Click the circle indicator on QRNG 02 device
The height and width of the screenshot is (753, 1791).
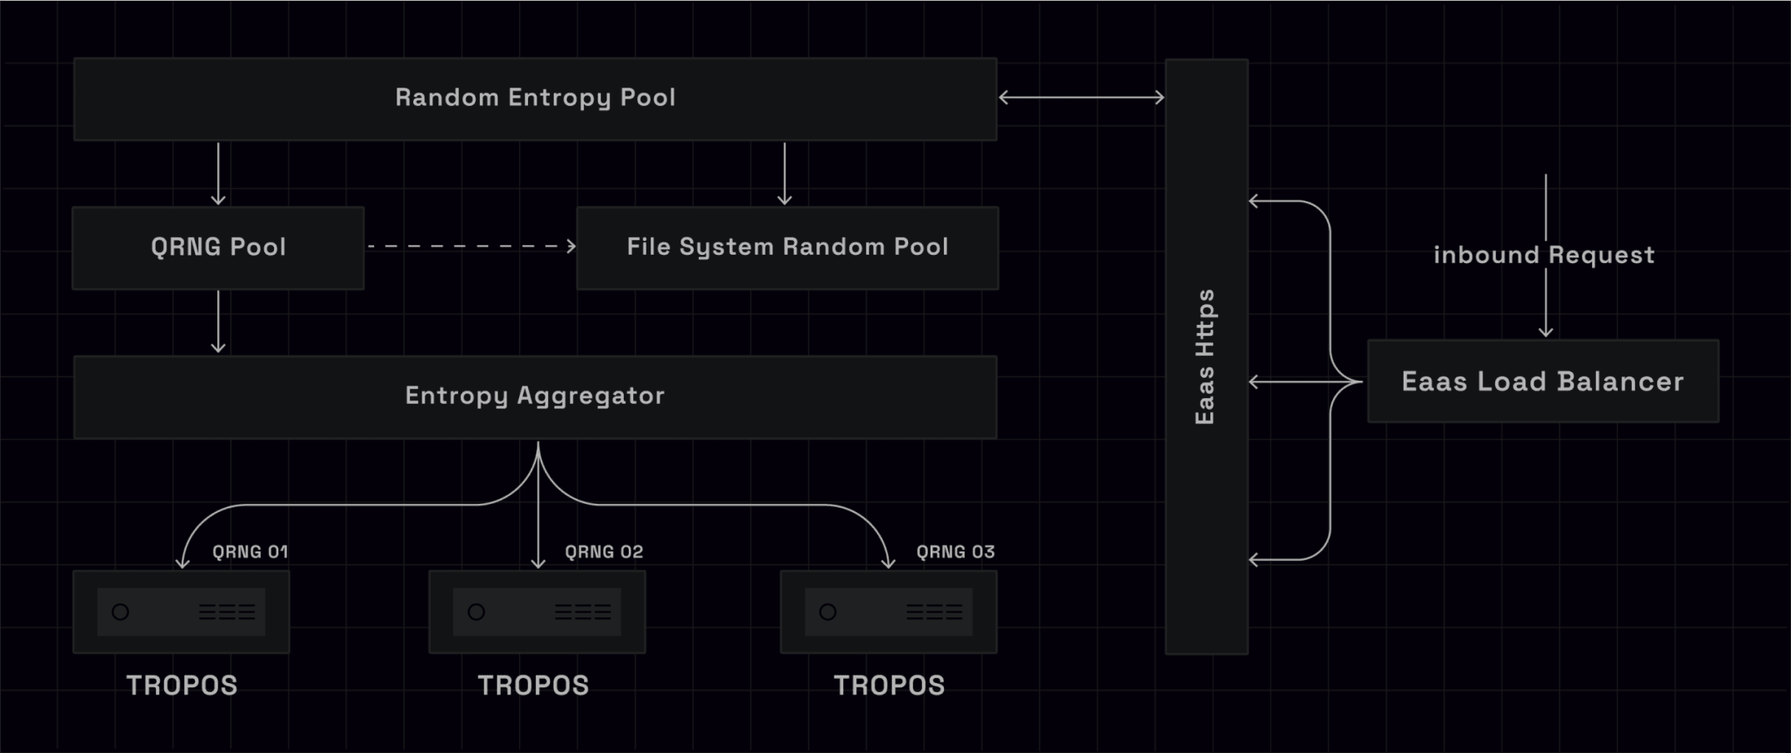click(x=476, y=612)
